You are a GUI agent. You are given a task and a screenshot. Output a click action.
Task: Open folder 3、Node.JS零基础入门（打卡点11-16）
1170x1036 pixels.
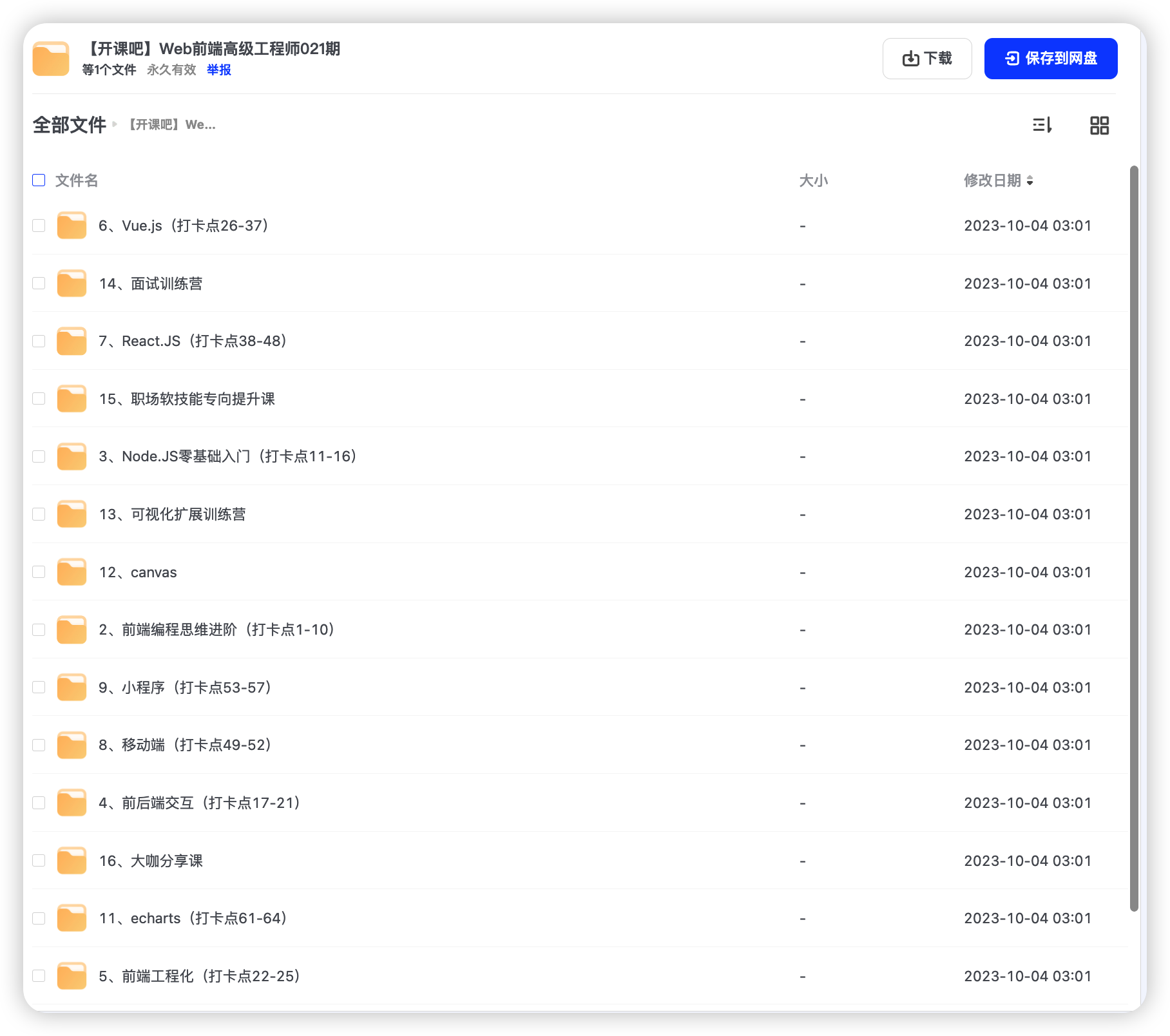point(228,456)
